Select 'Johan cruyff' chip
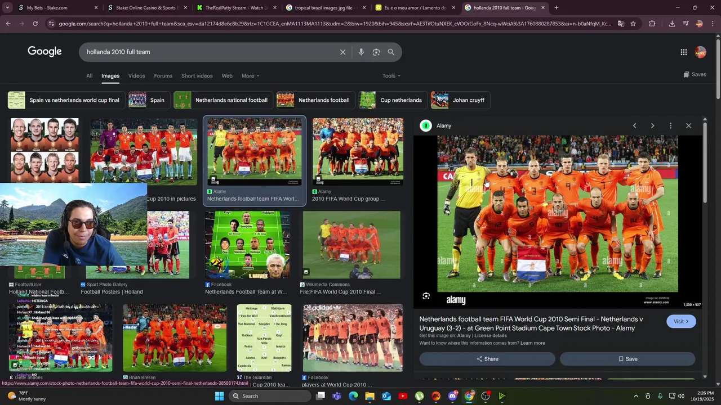 pyautogui.click(x=460, y=100)
